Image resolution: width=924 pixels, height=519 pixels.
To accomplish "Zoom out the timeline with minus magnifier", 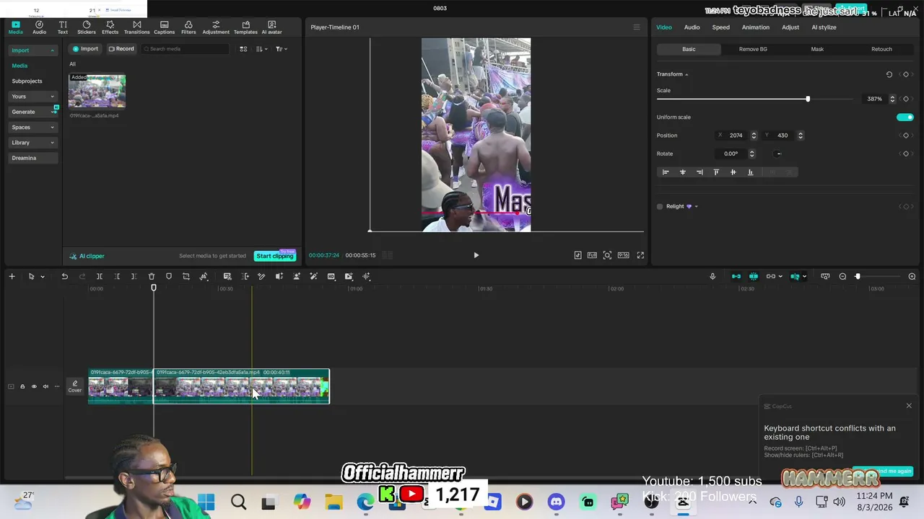I will tap(842, 276).
